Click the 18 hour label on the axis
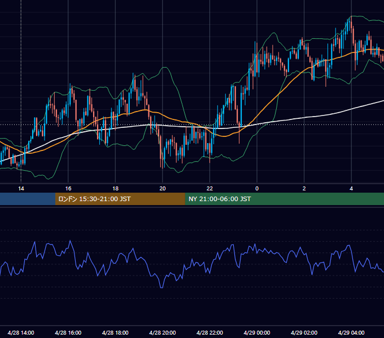 pyautogui.click(x=115, y=189)
